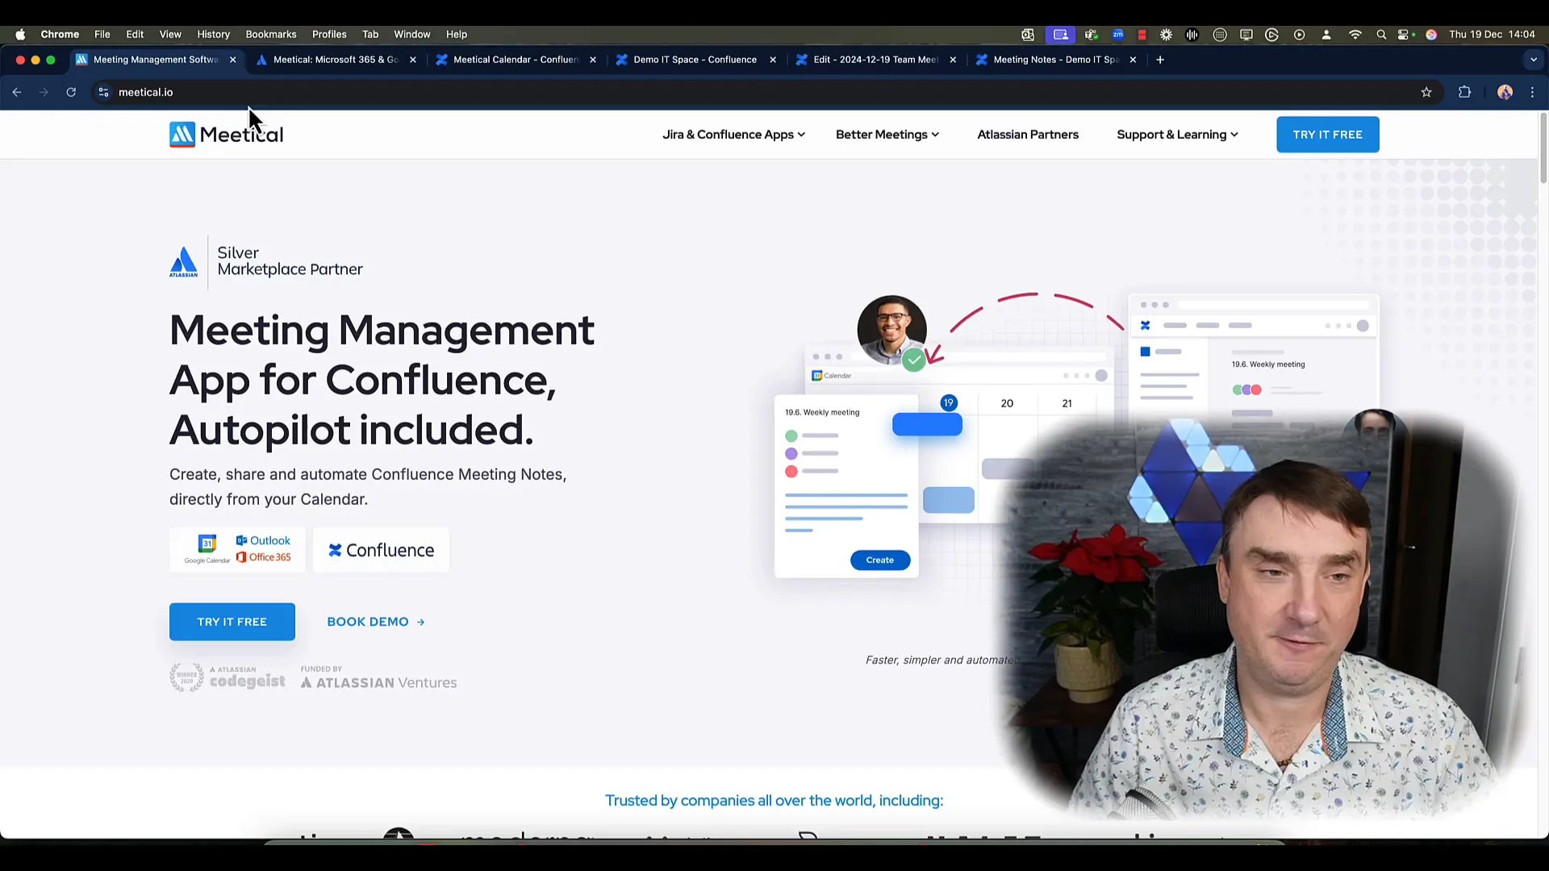Viewport: 1549px width, 871px height.
Task: Open macOS Control Center icon
Action: coord(1405,35)
